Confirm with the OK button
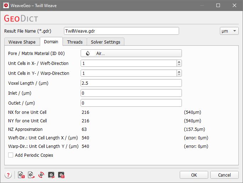Image resolution: width=243 pixels, height=183 pixels. pos(194,175)
